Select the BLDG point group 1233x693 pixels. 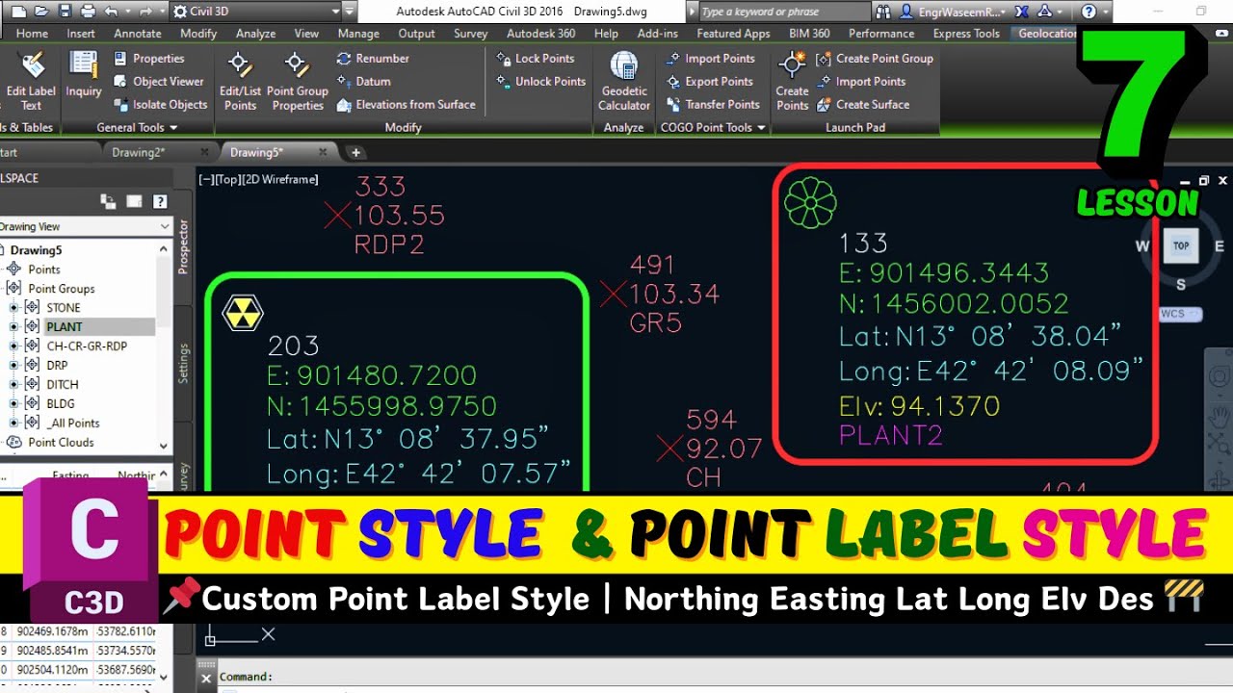pyautogui.click(x=60, y=404)
